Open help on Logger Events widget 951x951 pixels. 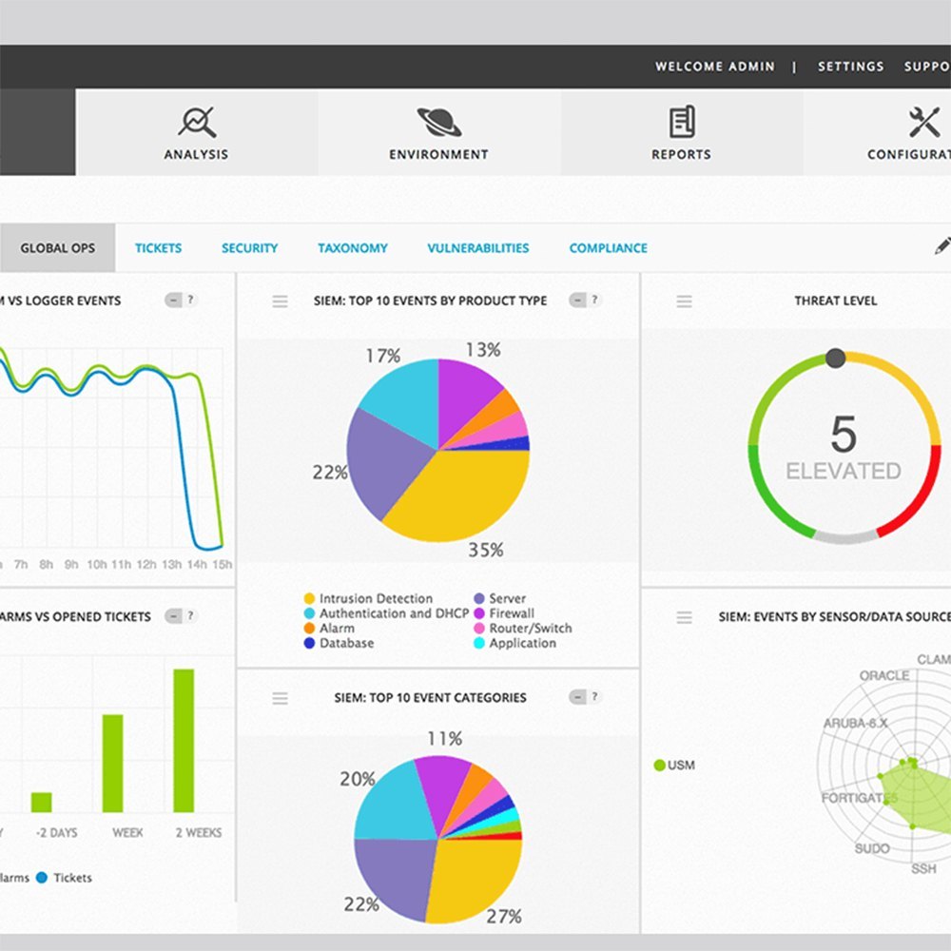(190, 300)
